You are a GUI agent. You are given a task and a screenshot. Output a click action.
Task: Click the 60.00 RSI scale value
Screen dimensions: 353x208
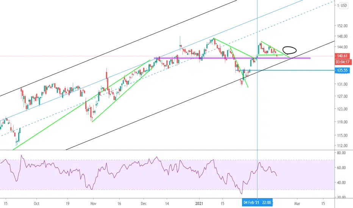pyautogui.click(x=342, y=168)
